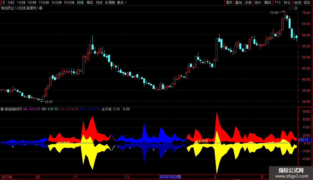Click the ★主升浪 signal near February
The width and height of the screenshot is (313, 180).
[x=202, y=141]
